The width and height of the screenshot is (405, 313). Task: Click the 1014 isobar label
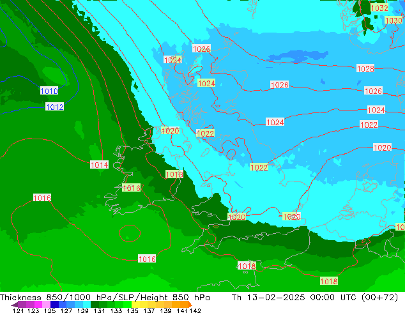click(x=99, y=165)
